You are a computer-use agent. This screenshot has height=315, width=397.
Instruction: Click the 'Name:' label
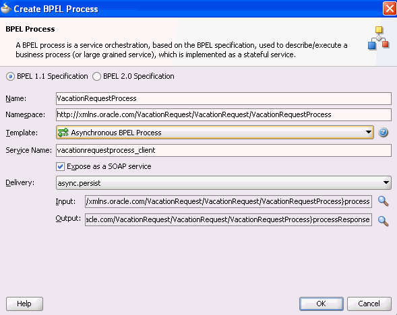16,98
